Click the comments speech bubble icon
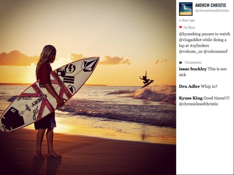 (180, 63)
